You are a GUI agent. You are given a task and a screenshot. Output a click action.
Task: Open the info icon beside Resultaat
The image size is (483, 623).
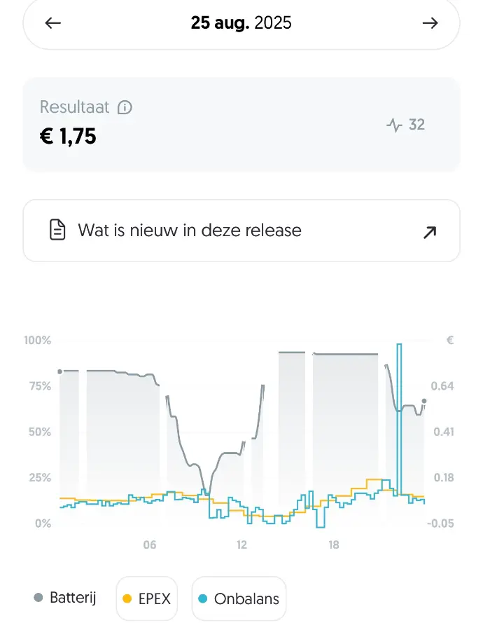click(125, 107)
